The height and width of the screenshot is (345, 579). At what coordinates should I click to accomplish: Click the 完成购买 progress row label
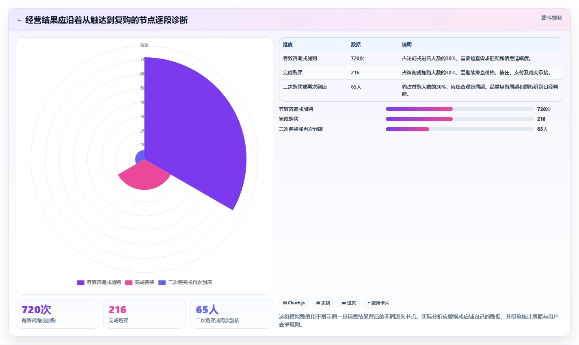pyautogui.click(x=289, y=119)
